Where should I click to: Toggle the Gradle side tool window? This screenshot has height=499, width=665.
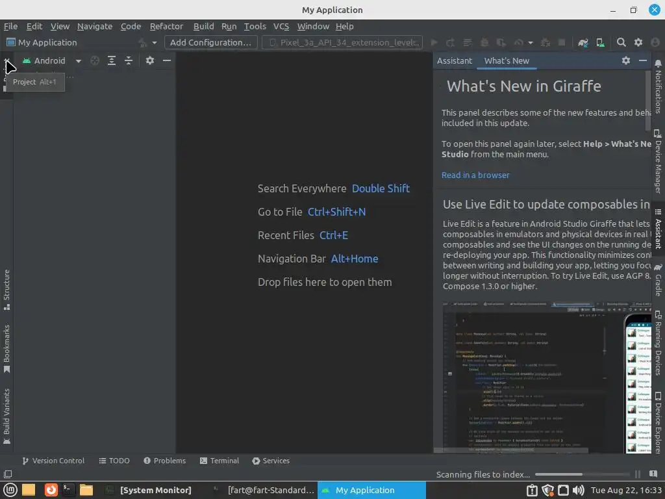(658, 280)
